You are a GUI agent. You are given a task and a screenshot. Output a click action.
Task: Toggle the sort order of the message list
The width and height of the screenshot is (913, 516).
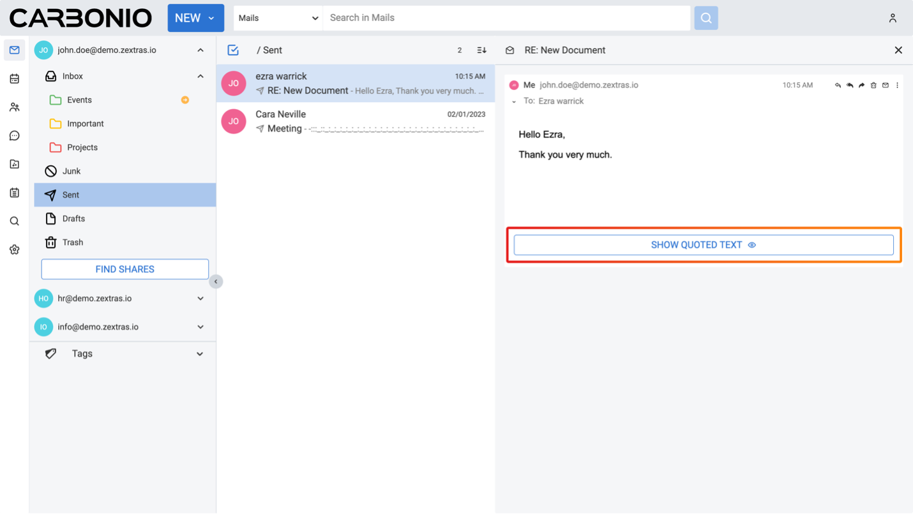pos(481,50)
